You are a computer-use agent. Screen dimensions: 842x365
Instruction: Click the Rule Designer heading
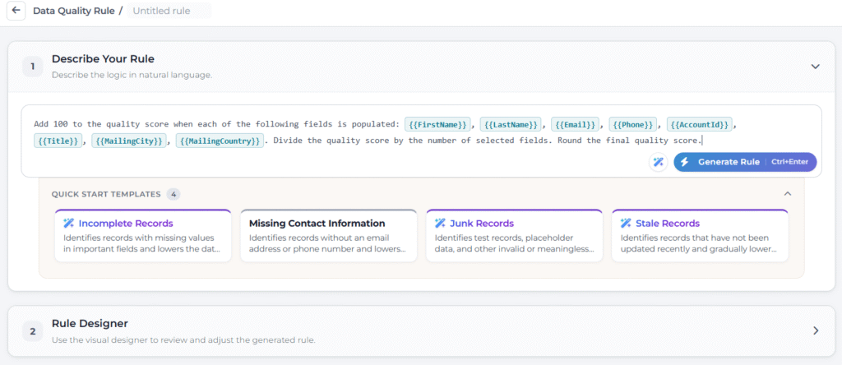(x=90, y=323)
